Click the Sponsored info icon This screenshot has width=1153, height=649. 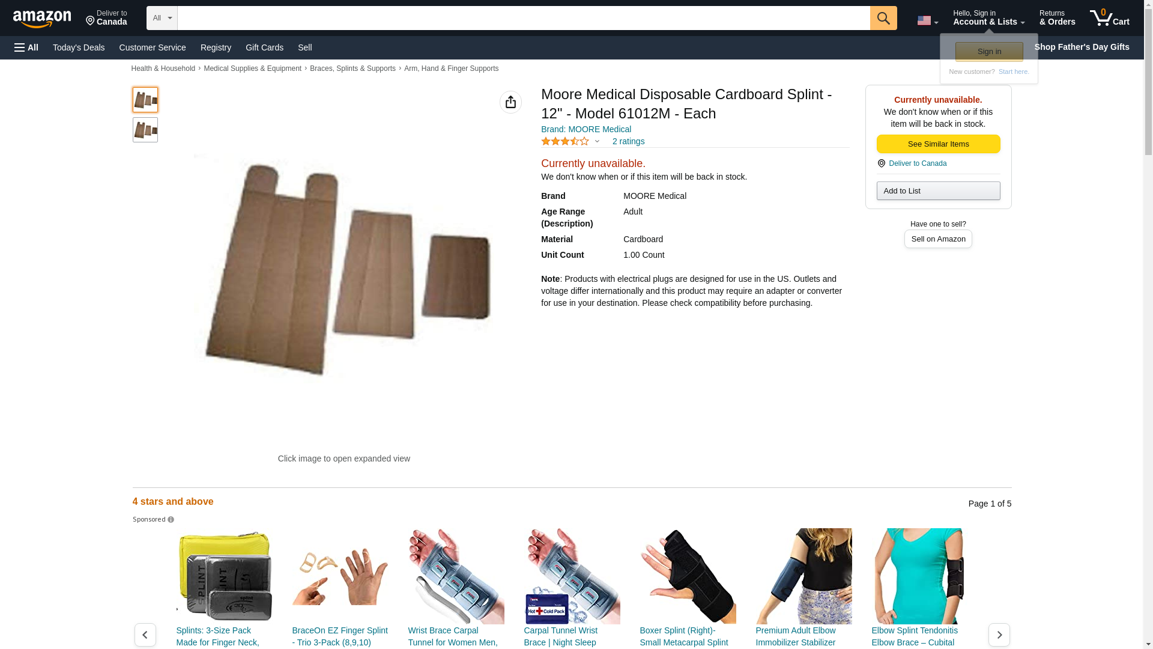coord(171,520)
